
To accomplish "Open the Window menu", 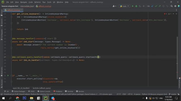I will [x=60, y=2].
